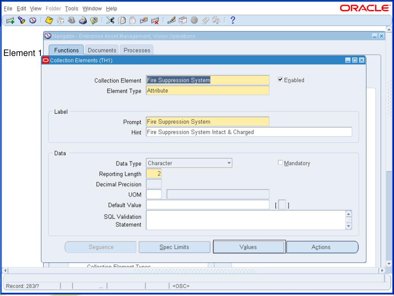Click the Save floppy disk icon
The height and width of the screenshot is (296, 394).
(x=49, y=20)
